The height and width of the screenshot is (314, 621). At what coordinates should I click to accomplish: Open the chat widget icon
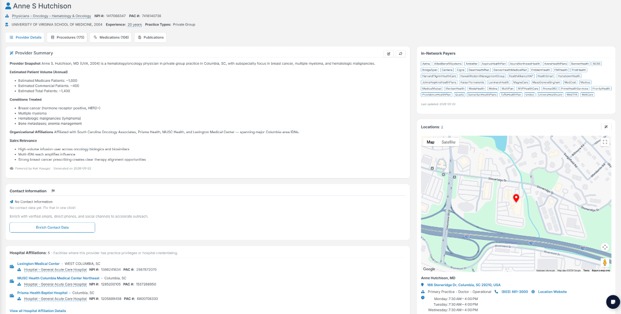[612, 302]
